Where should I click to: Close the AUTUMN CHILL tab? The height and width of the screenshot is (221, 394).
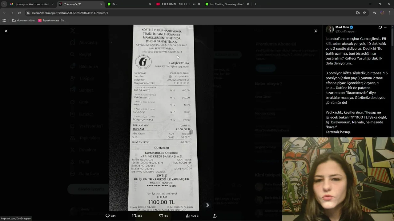click(199, 4)
